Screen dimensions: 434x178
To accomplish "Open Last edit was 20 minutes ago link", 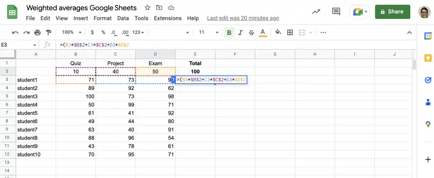I will tap(243, 18).
